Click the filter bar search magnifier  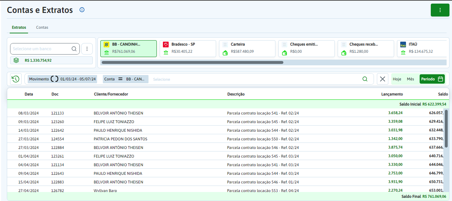365,79
